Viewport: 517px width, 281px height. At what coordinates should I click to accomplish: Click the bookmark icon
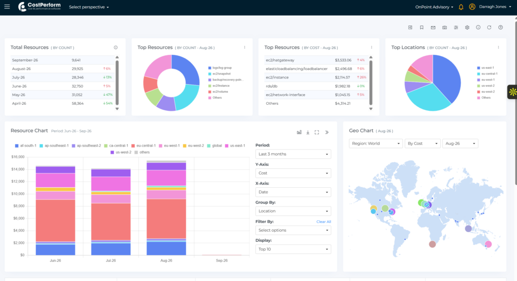coord(422,28)
